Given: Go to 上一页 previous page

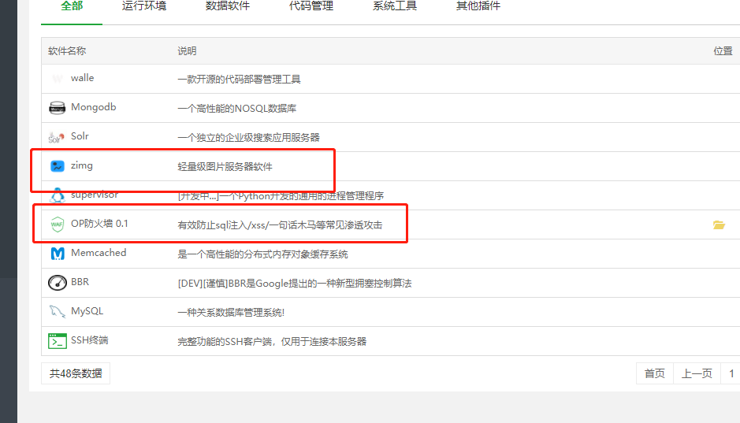Looking at the screenshot, I should pyautogui.click(x=697, y=373).
